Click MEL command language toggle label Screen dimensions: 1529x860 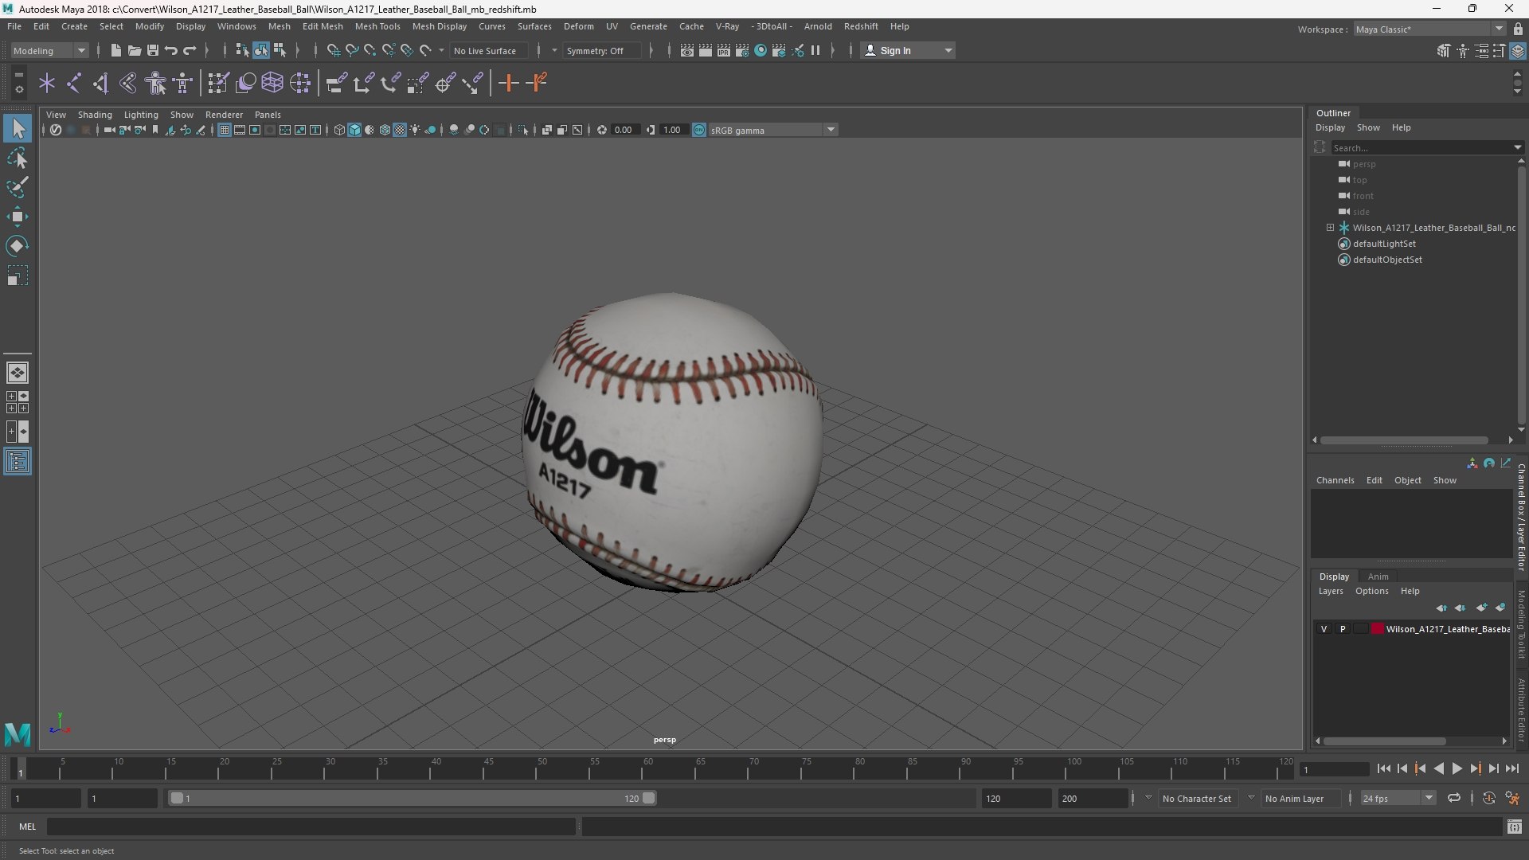[x=28, y=827]
